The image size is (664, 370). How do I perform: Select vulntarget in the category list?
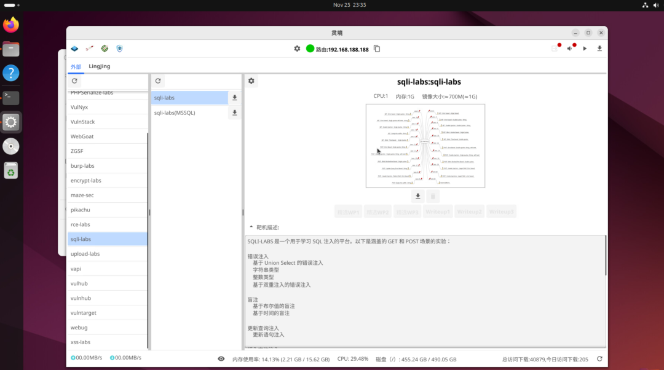point(108,313)
